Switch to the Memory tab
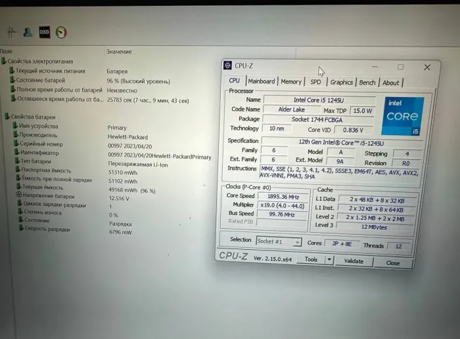This screenshot has width=460, height=339. coord(291,82)
